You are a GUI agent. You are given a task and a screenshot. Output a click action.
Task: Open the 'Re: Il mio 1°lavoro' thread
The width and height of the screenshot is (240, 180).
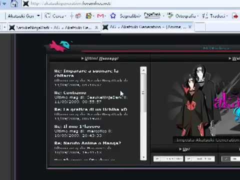(x=77, y=126)
